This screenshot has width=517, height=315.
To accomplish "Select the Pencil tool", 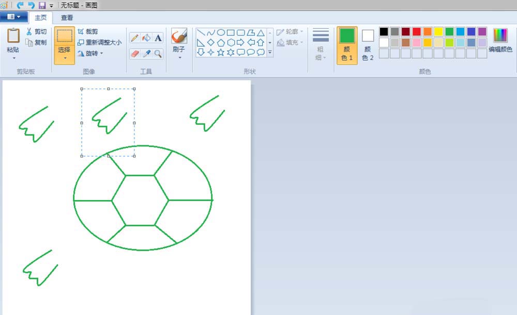I will coord(134,38).
